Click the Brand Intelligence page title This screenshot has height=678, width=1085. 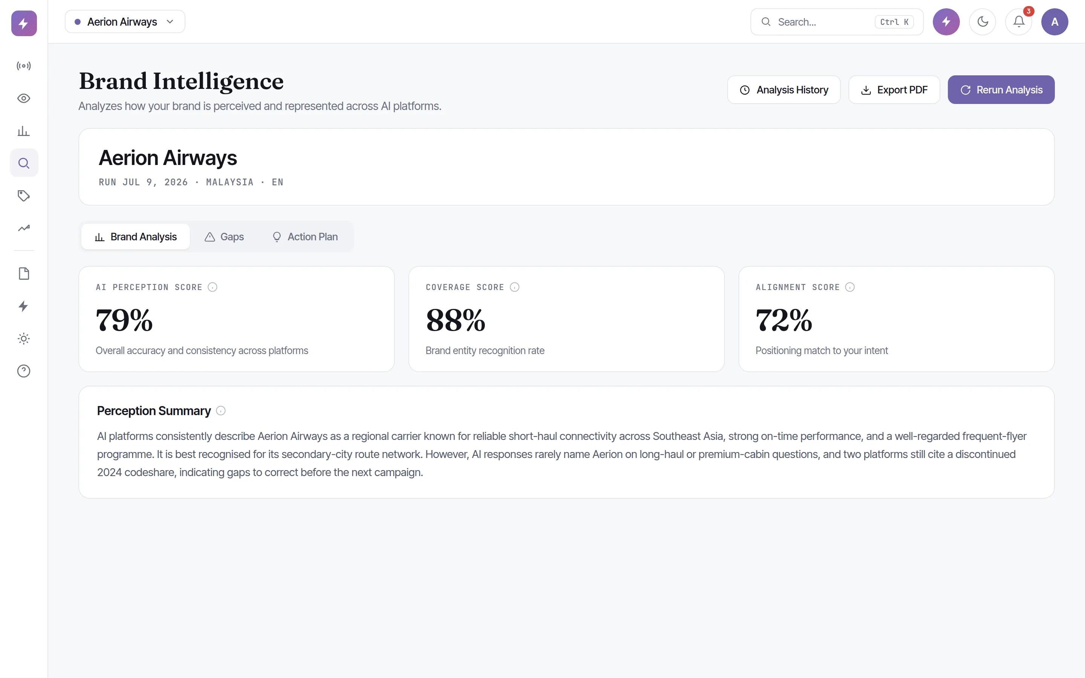click(x=181, y=81)
